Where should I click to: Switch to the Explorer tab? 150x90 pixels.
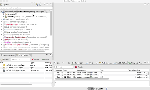tap(5, 5)
